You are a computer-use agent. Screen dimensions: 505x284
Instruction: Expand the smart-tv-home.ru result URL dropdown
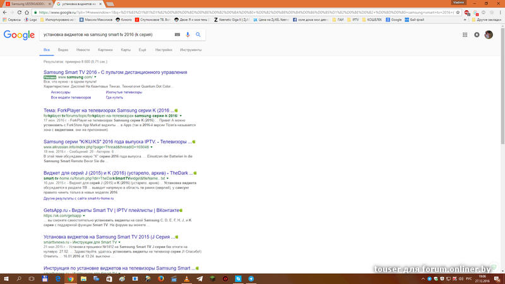[167, 179]
